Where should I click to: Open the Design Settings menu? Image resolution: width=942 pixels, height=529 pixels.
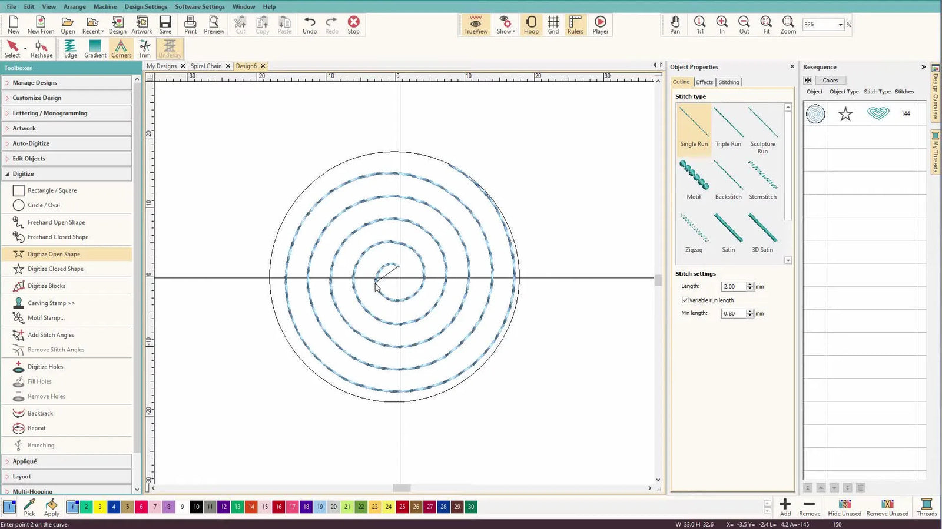point(145,6)
